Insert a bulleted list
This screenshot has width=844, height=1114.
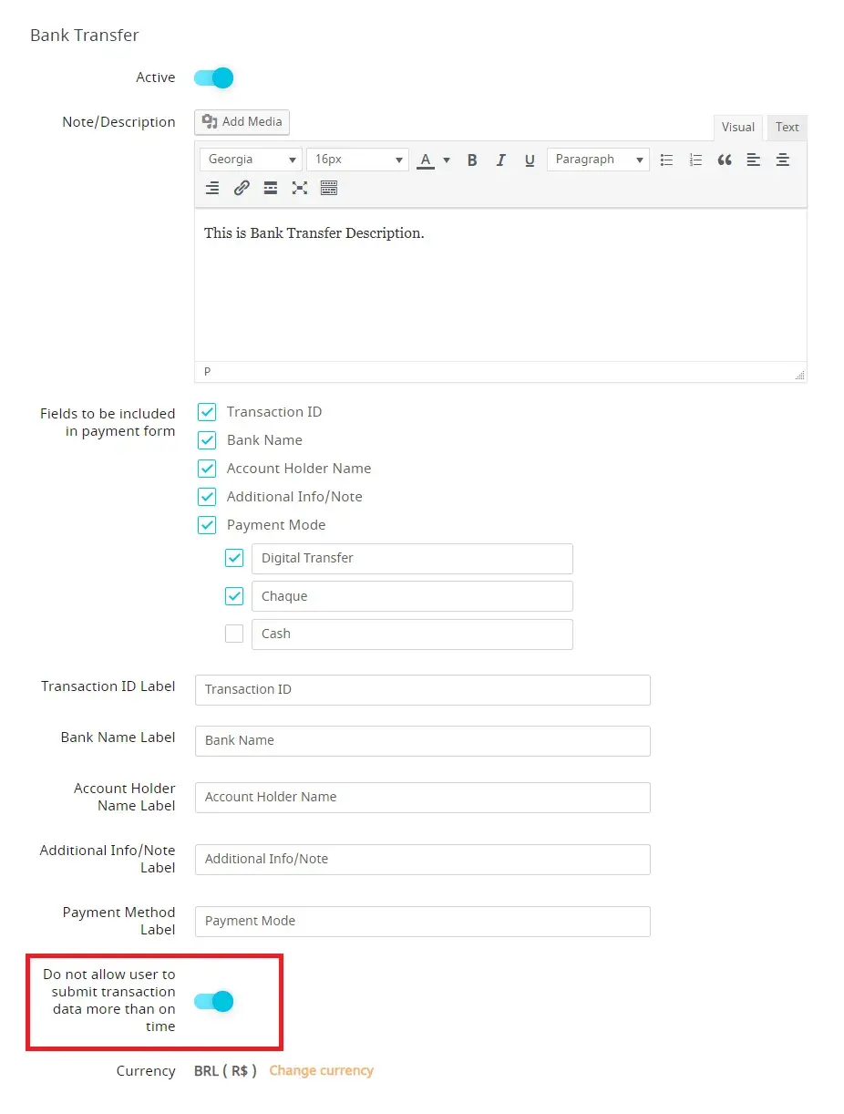666,160
